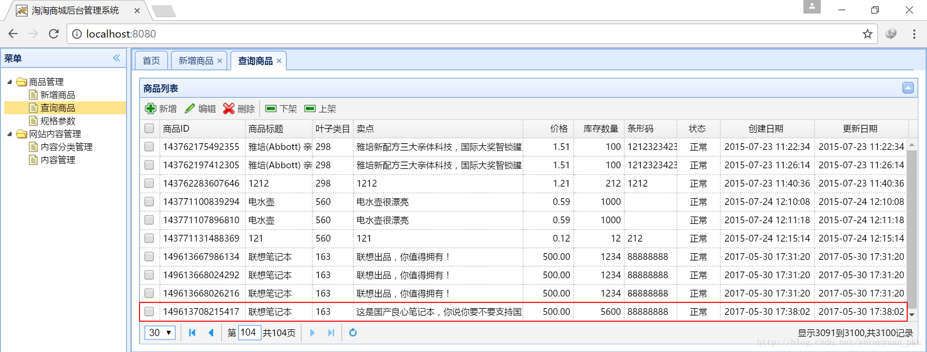927x352 pixels.
Task: Collapse the 菜单 side panel
Action: click(x=116, y=58)
